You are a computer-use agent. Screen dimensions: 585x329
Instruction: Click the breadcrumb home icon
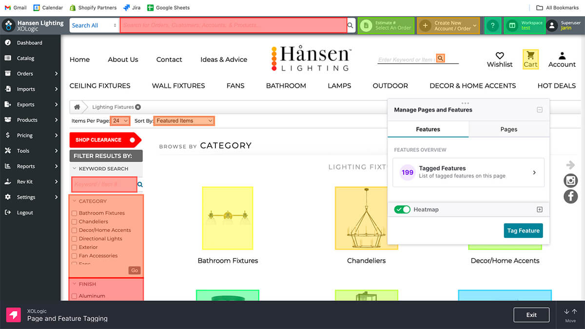point(77,107)
